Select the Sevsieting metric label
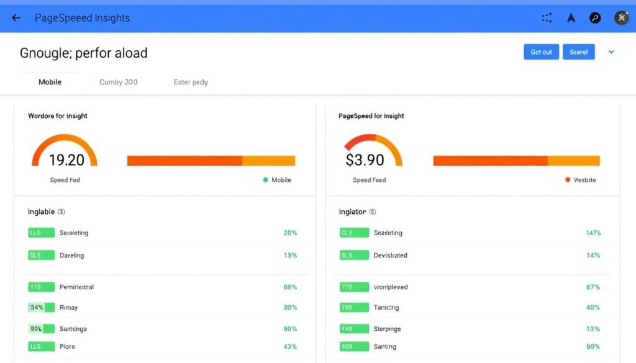Viewport: 636px width, 363px height. [74, 233]
